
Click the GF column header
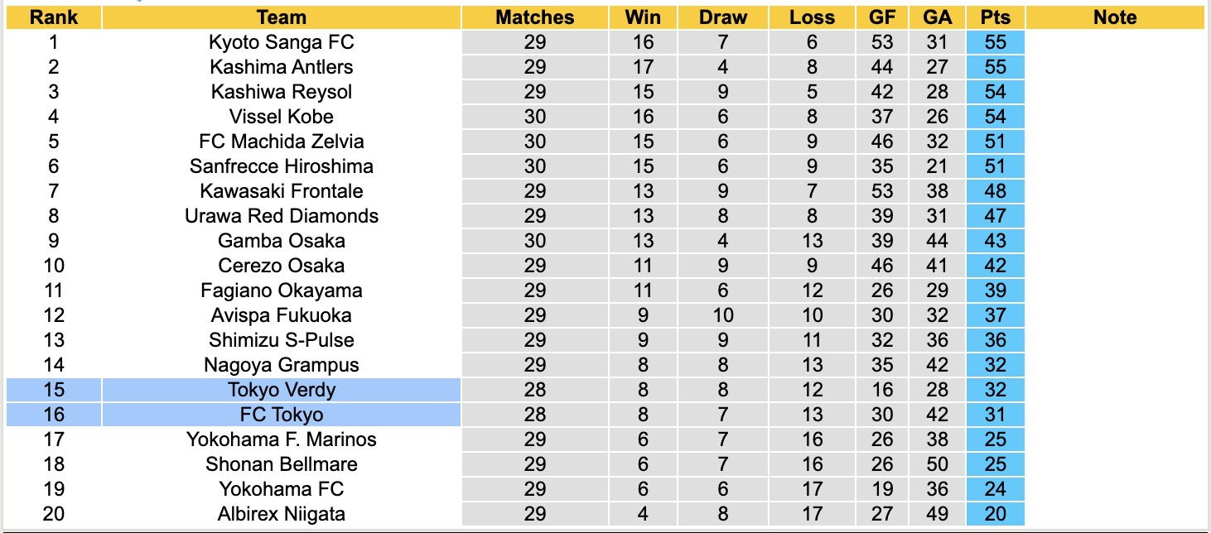coord(881,17)
